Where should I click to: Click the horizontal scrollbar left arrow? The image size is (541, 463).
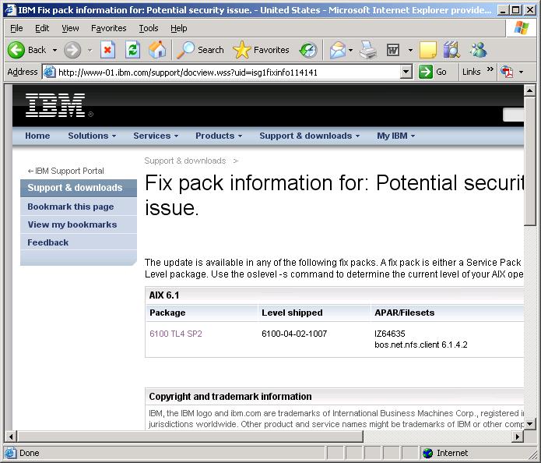[x=11, y=436]
